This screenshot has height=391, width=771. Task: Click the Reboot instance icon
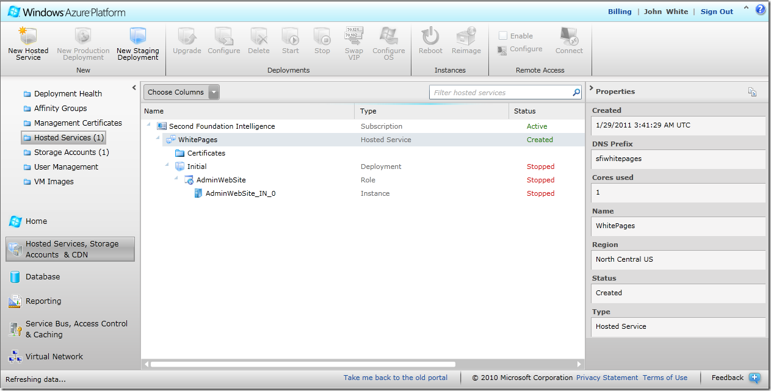pos(430,36)
